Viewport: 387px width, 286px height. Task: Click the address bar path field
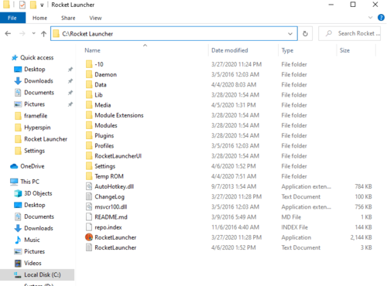(174, 33)
